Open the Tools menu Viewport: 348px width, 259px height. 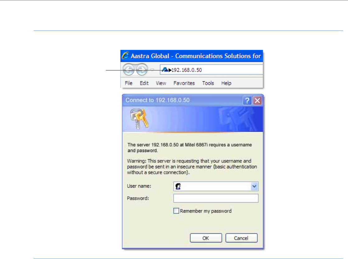(x=208, y=83)
